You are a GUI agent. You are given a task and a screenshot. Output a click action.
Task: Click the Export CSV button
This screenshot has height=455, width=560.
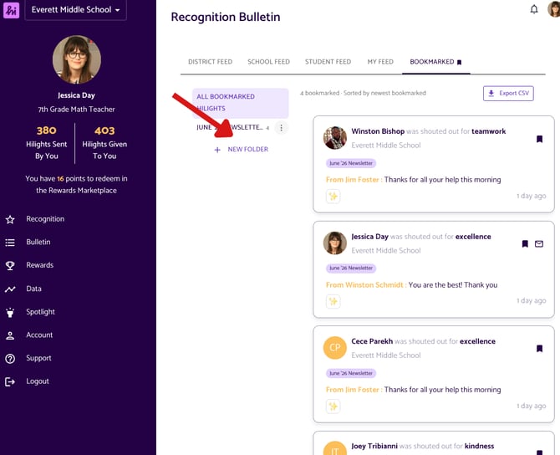(x=508, y=94)
